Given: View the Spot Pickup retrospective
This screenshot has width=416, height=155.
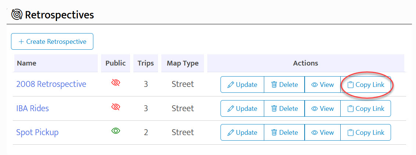Looking at the screenshot, I should 322,133.
